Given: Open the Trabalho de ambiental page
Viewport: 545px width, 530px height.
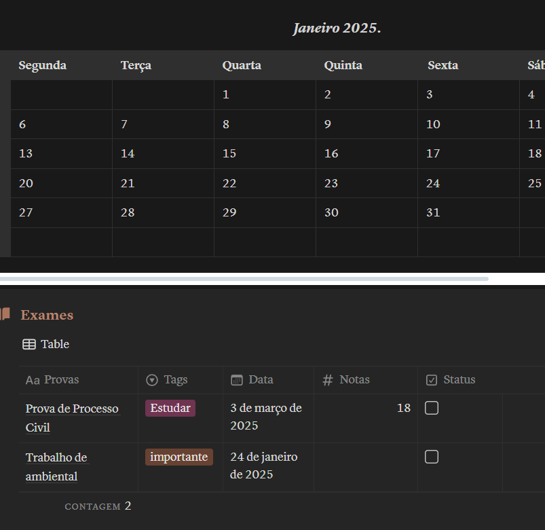Looking at the screenshot, I should click(57, 457).
